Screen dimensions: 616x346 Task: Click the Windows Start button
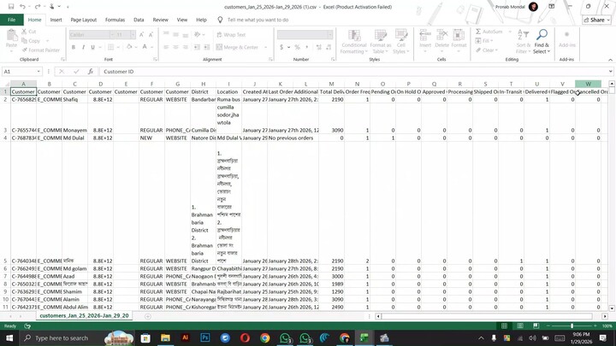9,337
